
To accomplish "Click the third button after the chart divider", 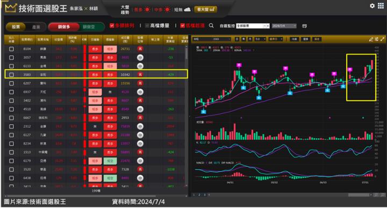I will click(x=317, y=39).
